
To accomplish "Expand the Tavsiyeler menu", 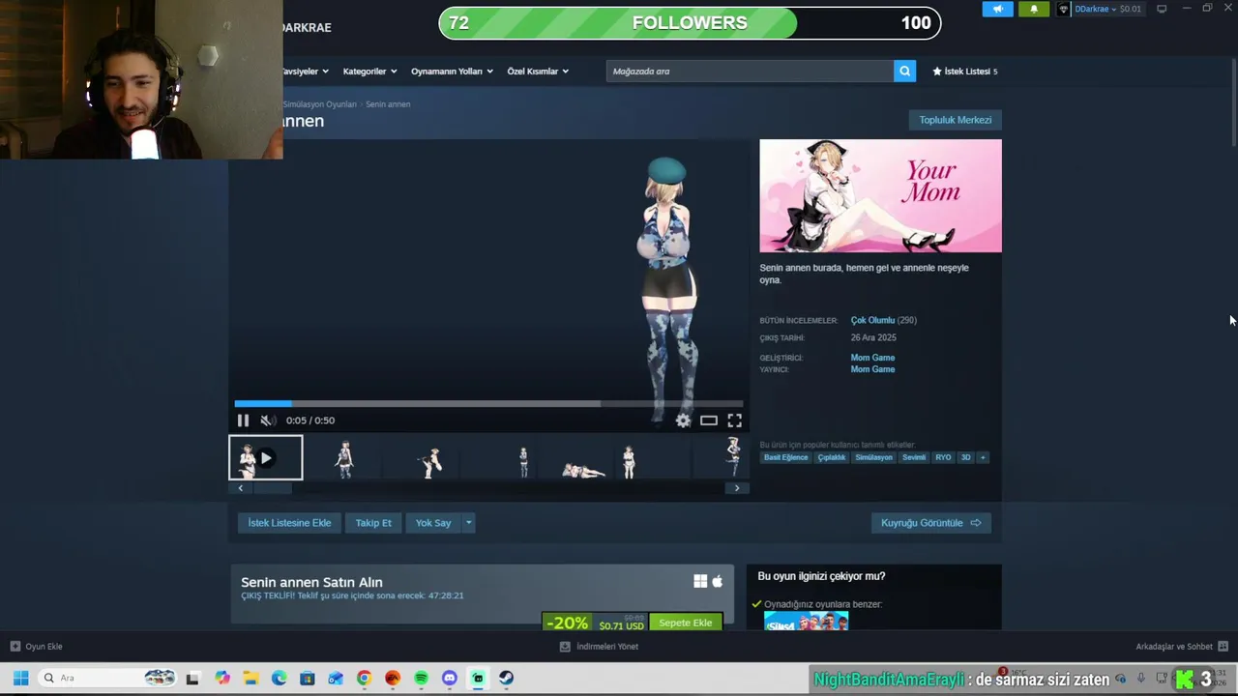I will pyautogui.click(x=306, y=72).
